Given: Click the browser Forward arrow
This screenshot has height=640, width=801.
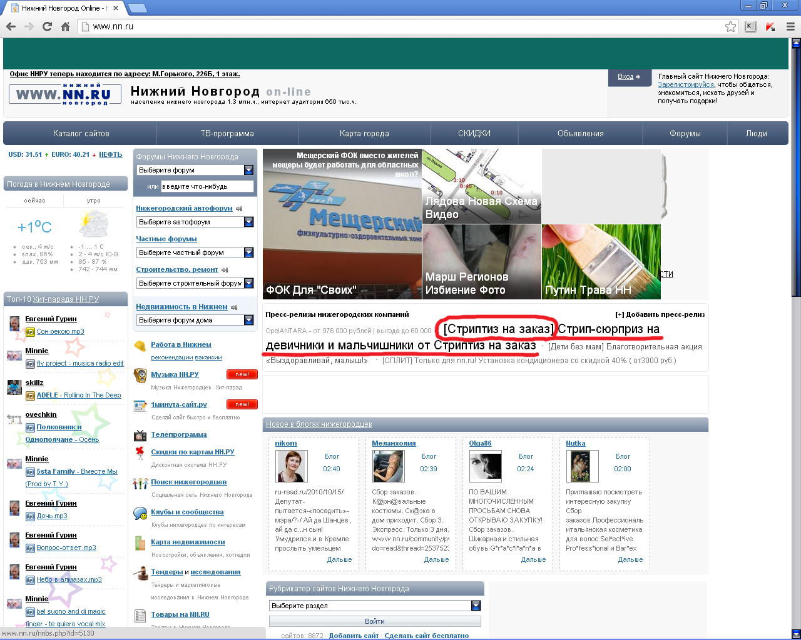Looking at the screenshot, I should [x=29, y=26].
